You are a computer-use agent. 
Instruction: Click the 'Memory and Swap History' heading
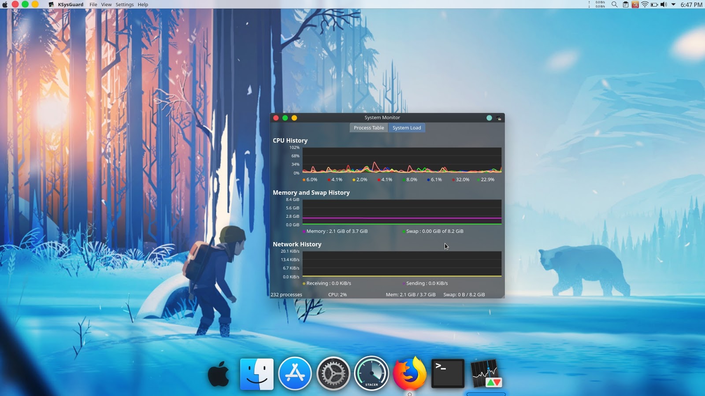311,192
